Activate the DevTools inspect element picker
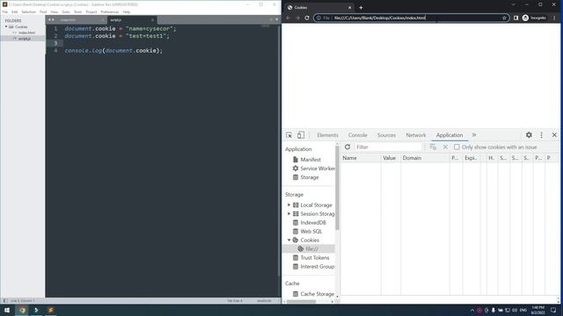 (x=289, y=135)
